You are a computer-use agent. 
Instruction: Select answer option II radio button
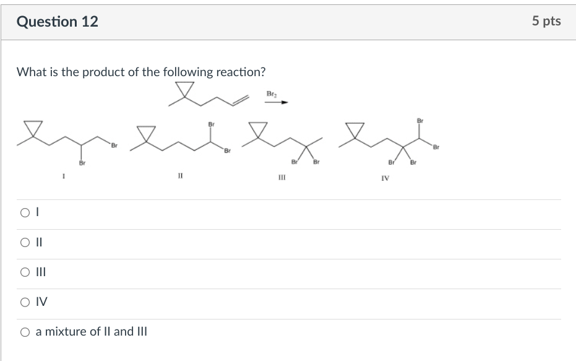coord(25,242)
